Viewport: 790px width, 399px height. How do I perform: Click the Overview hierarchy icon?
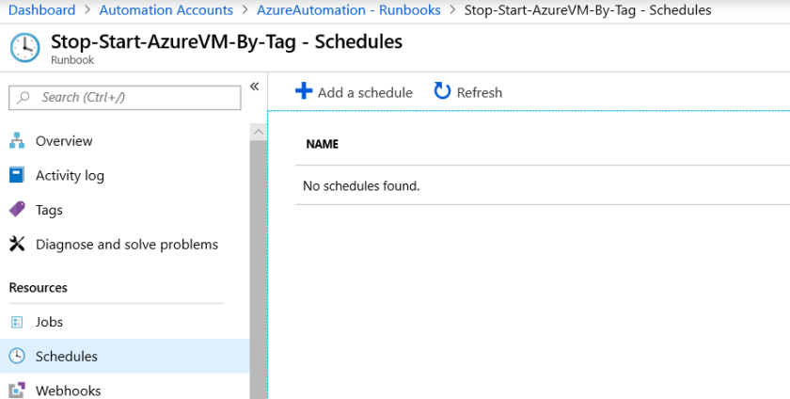click(x=17, y=141)
